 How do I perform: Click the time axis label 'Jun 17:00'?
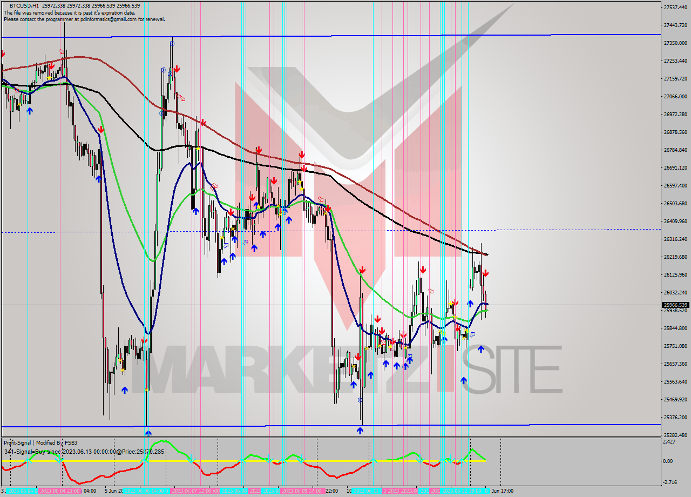pyautogui.click(x=503, y=491)
